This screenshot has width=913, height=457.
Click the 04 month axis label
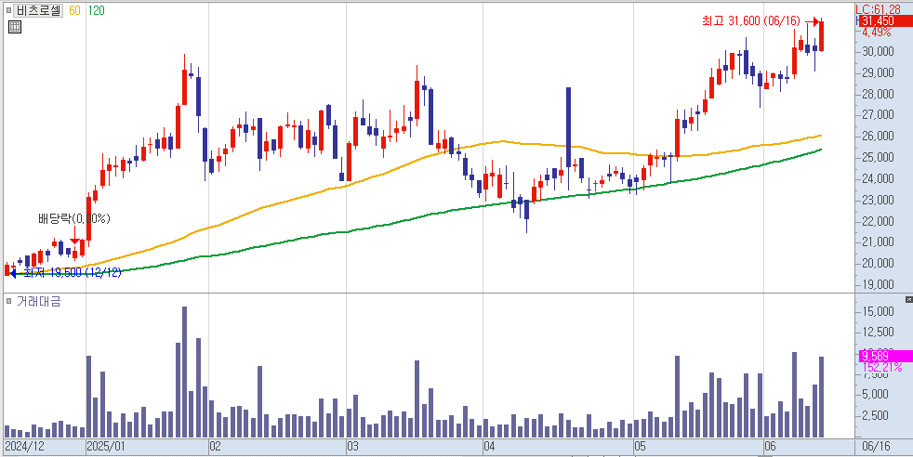490,447
